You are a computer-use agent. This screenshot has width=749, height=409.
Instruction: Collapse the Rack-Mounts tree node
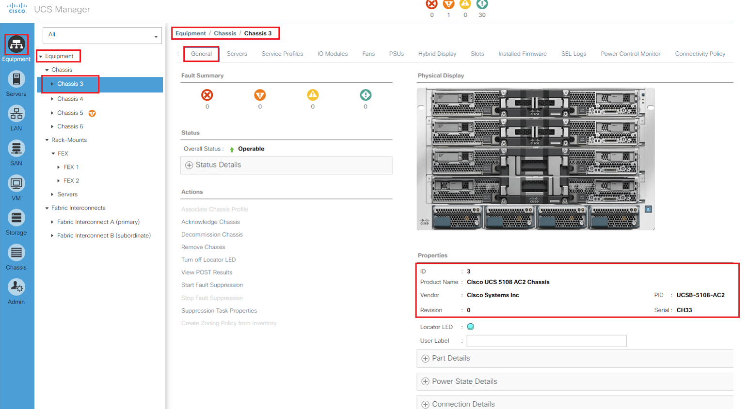coord(47,140)
